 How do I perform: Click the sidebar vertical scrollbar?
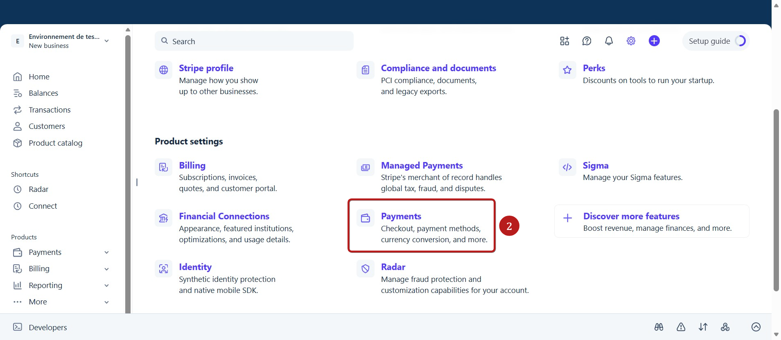pyautogui.click(x=128, y=174)
